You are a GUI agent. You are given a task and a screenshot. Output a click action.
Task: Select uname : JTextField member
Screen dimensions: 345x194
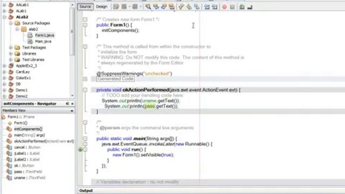[30, 178]
